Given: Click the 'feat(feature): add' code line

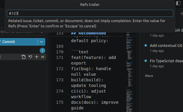Looking at the screenshot, I should [x=94, y=57].
